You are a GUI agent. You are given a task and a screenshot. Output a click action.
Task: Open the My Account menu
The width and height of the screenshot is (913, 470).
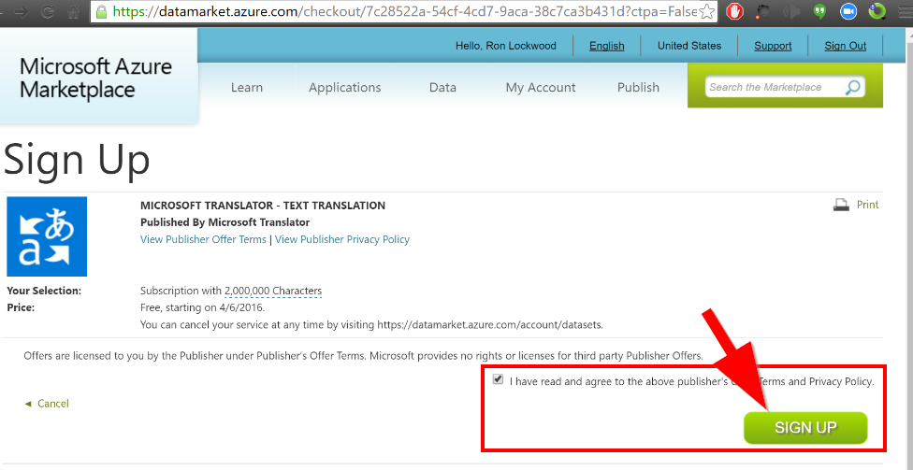point(541,88)
